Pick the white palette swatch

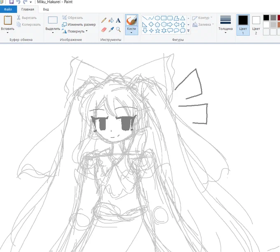(x=266, y=25)
